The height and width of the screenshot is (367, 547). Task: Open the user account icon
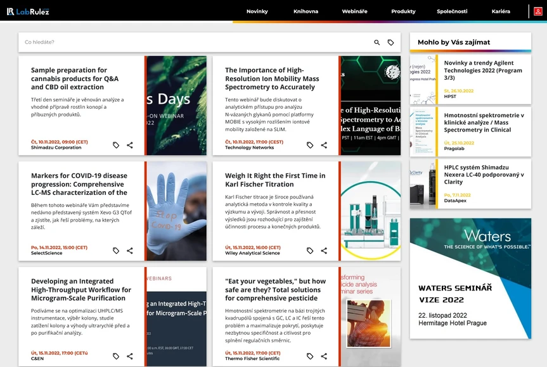click(x=538, y=11)
